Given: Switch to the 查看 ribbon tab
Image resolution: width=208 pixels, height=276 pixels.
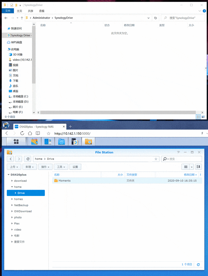Looking at the screenshot, I should coord(42,11).
